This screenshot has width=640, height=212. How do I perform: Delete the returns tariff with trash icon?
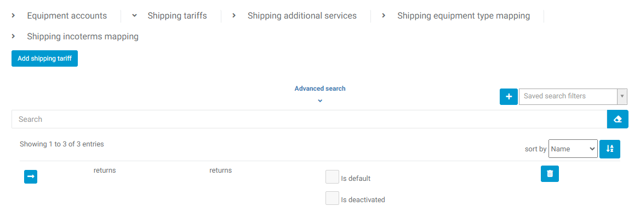[550, 174]
